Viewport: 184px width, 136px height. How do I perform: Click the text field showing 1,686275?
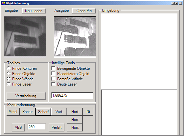(x=72, y=95)
